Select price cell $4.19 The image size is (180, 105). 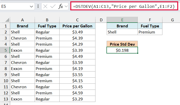(77, 68)
